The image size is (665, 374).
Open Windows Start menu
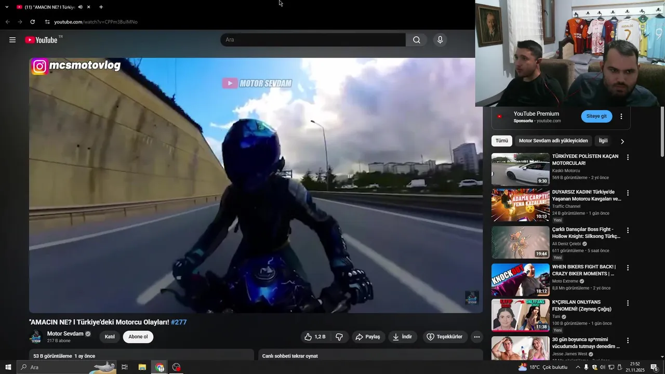8,367
